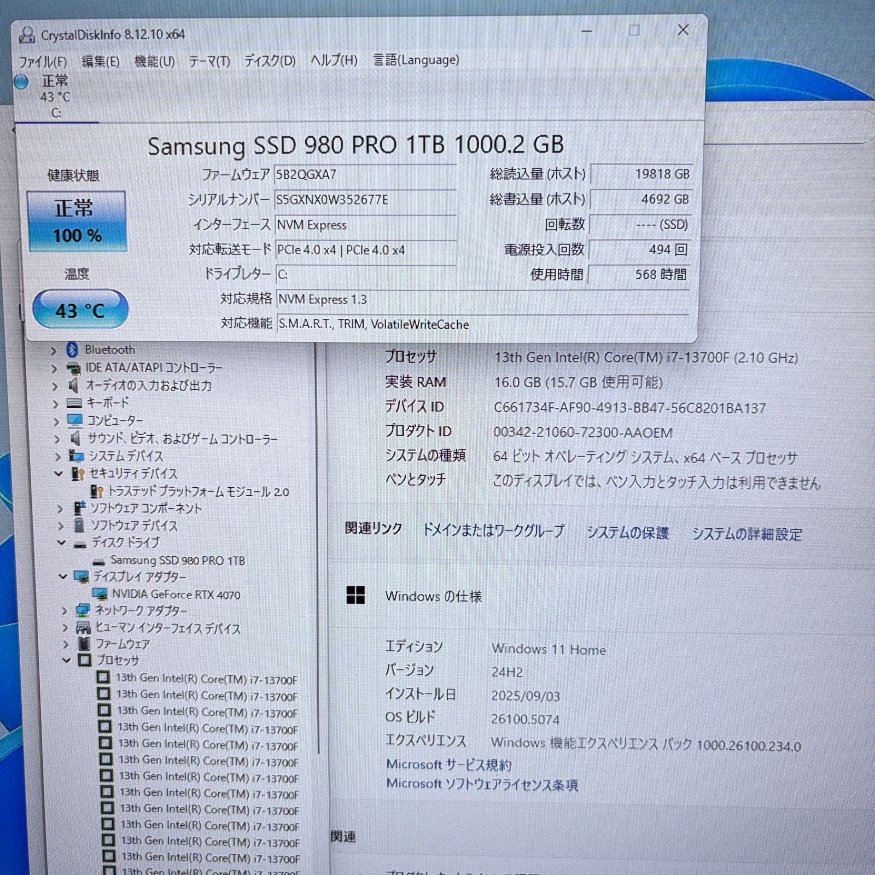
Task: Expand the キーボード node
Action: 55,404
